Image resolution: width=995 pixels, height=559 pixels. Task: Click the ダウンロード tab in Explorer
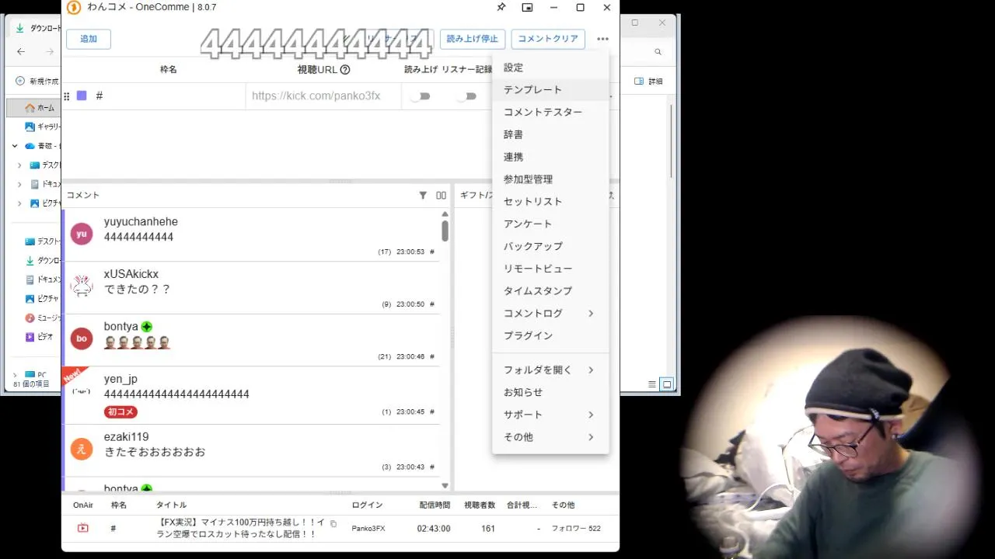click(39, 28)
